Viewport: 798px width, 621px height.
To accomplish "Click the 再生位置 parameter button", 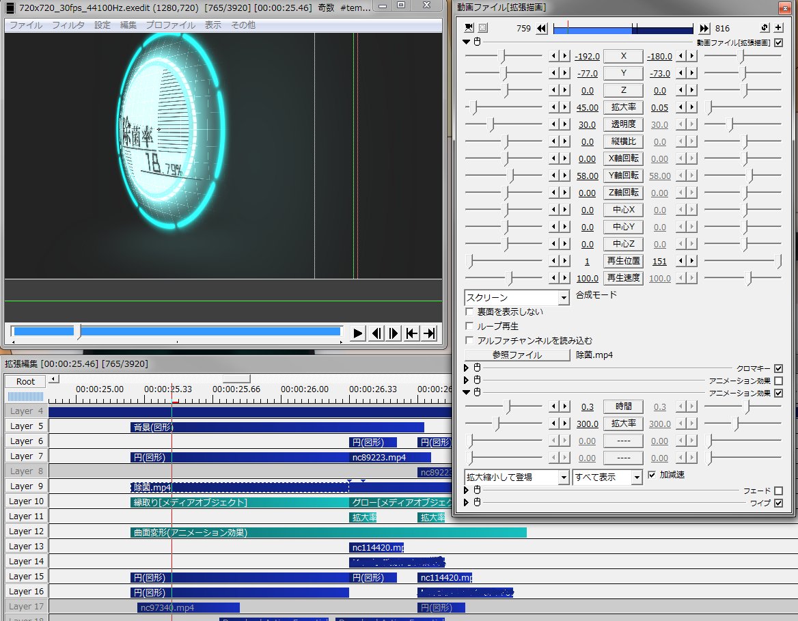I will (623, 260).
